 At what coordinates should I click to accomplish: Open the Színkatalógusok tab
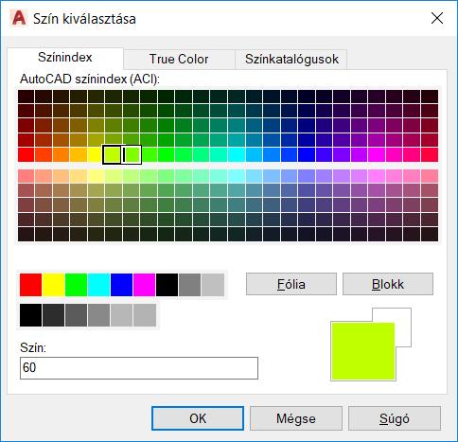click(291, 59)
